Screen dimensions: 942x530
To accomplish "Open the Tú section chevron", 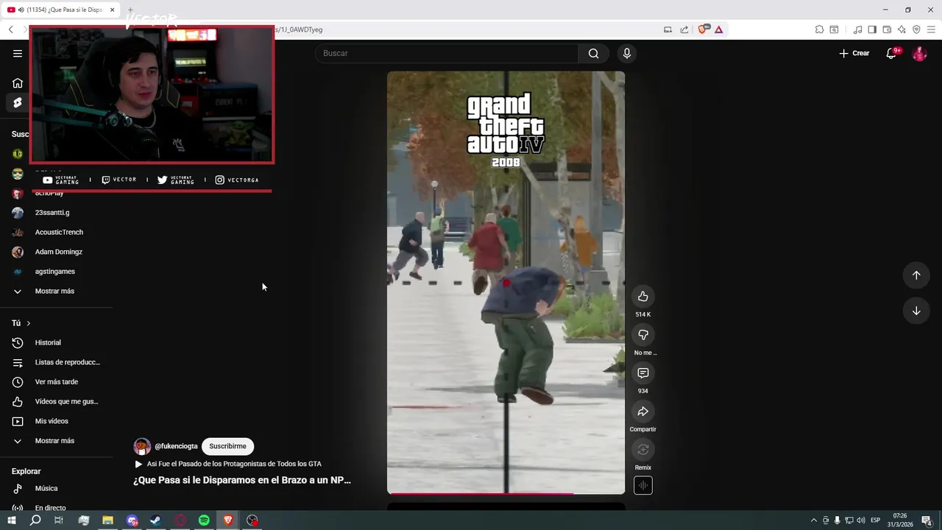I will 29,323.
